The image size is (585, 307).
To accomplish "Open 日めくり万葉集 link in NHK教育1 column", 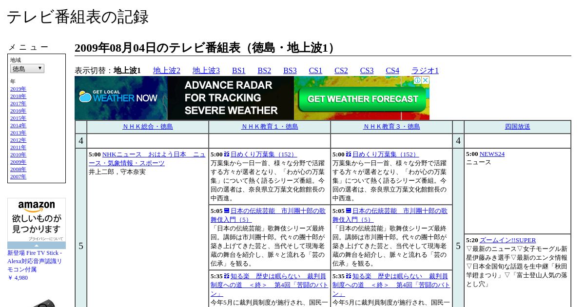I will (x=263, y=154).
